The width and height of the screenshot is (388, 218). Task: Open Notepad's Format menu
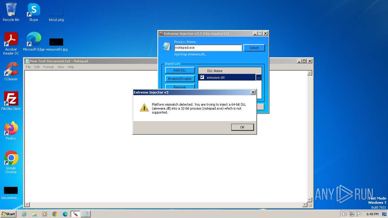pos(48,67)
